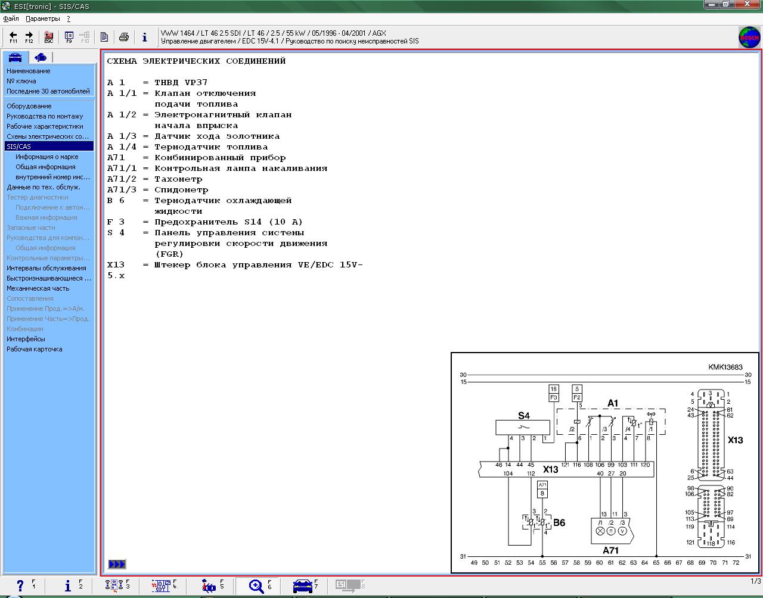Screen dimensions: 763x598
Task: Open Данные по тех. обслуж.
Action: point(44,187)
